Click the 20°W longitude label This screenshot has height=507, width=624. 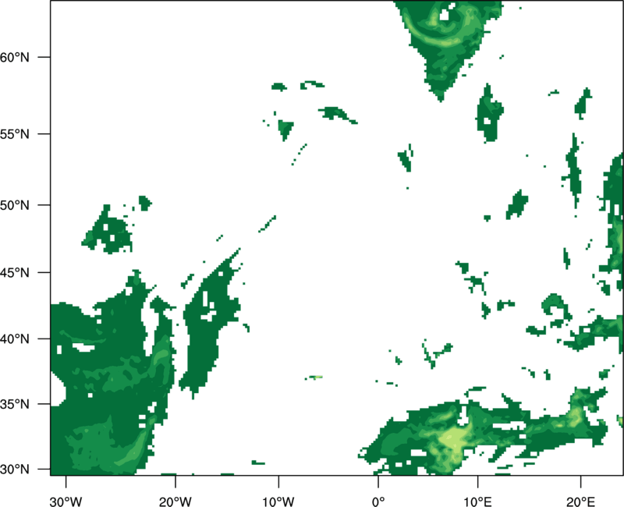tap(175, 502)
